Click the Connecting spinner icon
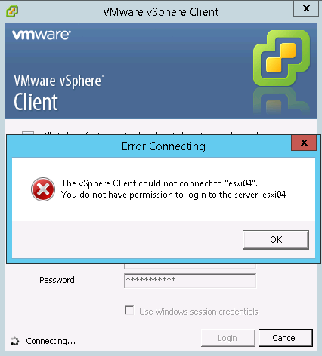Viewport: 322px width, 356px height. tap(15, 341)
